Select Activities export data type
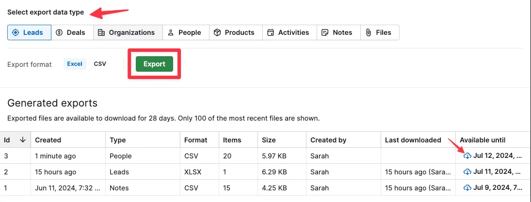Screen dimensions: 531x202 [x=290, y=32]
